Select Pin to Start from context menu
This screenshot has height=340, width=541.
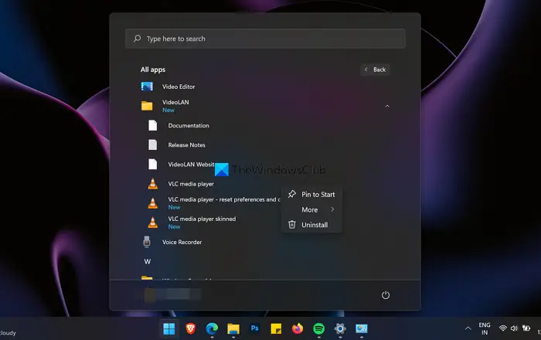click(x=311, y=195)
